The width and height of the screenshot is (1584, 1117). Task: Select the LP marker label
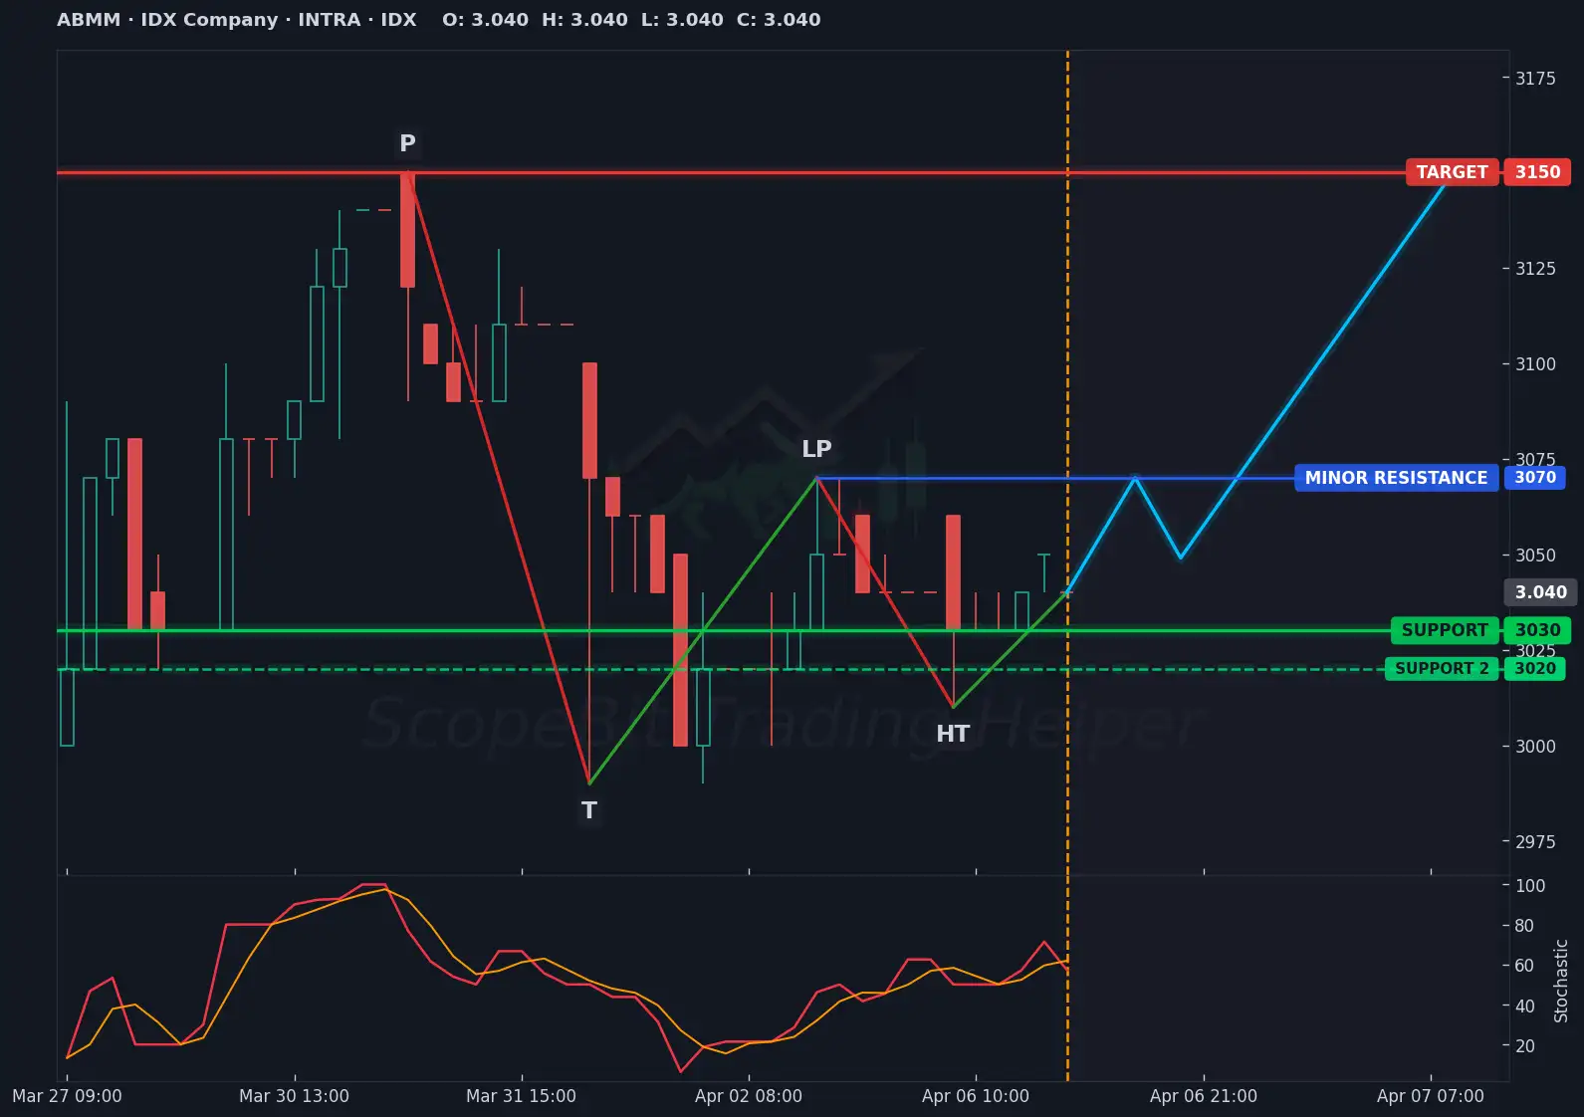click(x=816, y=449)
